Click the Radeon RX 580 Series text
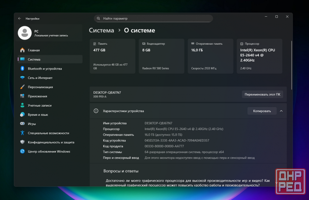Image resolution: width=309 pixels, height=200 pixels. click(155, 68)
